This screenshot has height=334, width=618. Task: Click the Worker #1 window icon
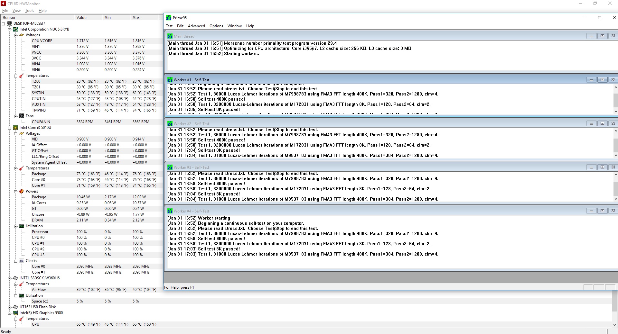(x=170, y=80)
